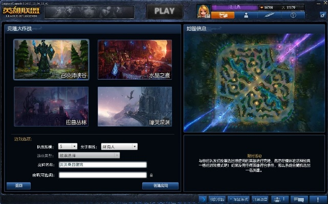Open the exclamation notifications icon
The width and height of the screenshot is (328, 204).
click(318, 199)
